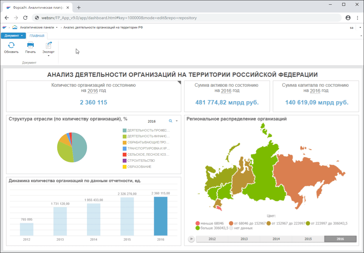This screenshot has height=253, width=364.
Task: Toggle the СТРОИТЕЛЬСТВО legend item
Action: (139, 161)
